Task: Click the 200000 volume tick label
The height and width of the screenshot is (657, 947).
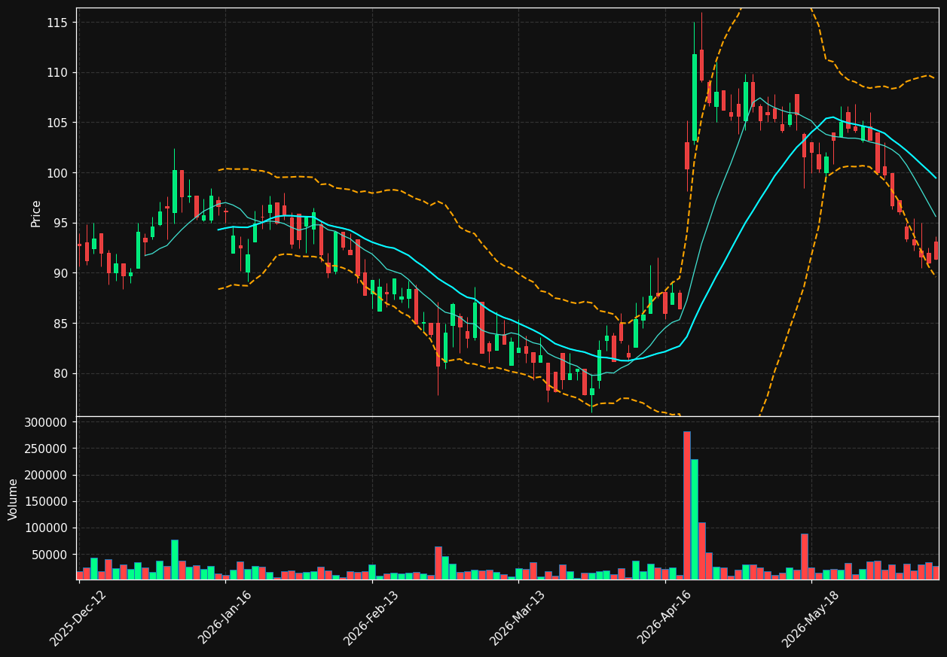Action: tap(47, 476)
